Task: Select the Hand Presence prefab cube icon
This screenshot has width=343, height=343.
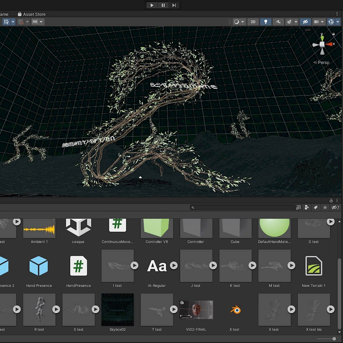Action: click(x=38, y=266)
